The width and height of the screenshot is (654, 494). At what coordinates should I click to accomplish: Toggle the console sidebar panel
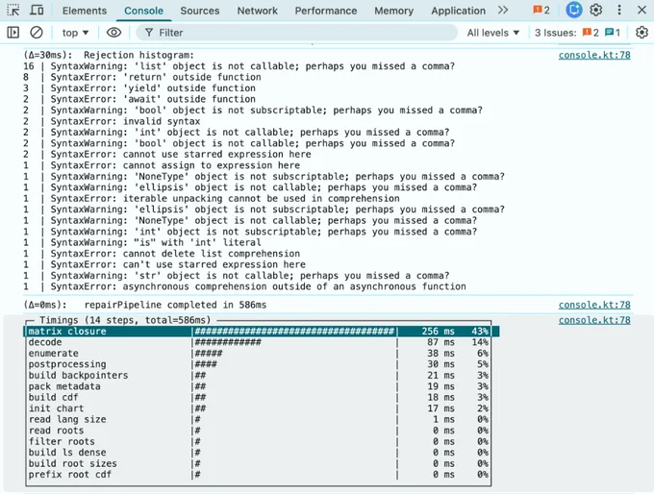(x=13, y=33)
